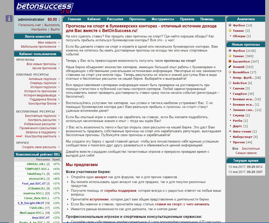The image size is (269, 223).
Task: Click the betonsuccess.ru logo
Action: 45,8
